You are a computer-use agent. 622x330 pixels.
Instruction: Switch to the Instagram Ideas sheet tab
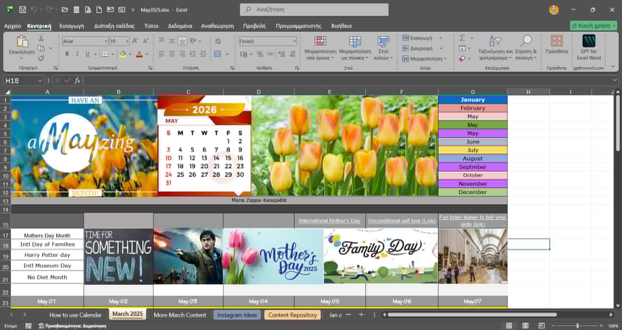click(x=237, y=315)
